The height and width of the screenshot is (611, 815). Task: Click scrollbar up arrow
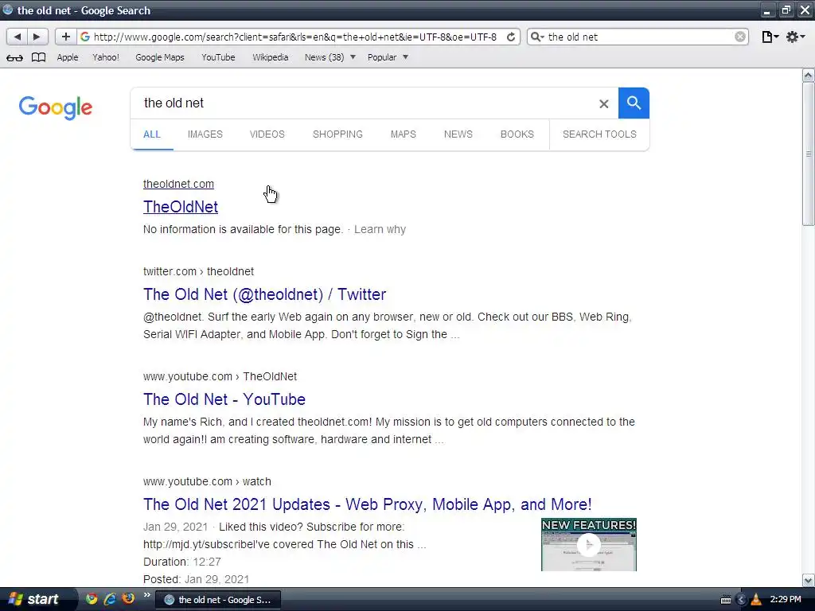pos(808,76)
